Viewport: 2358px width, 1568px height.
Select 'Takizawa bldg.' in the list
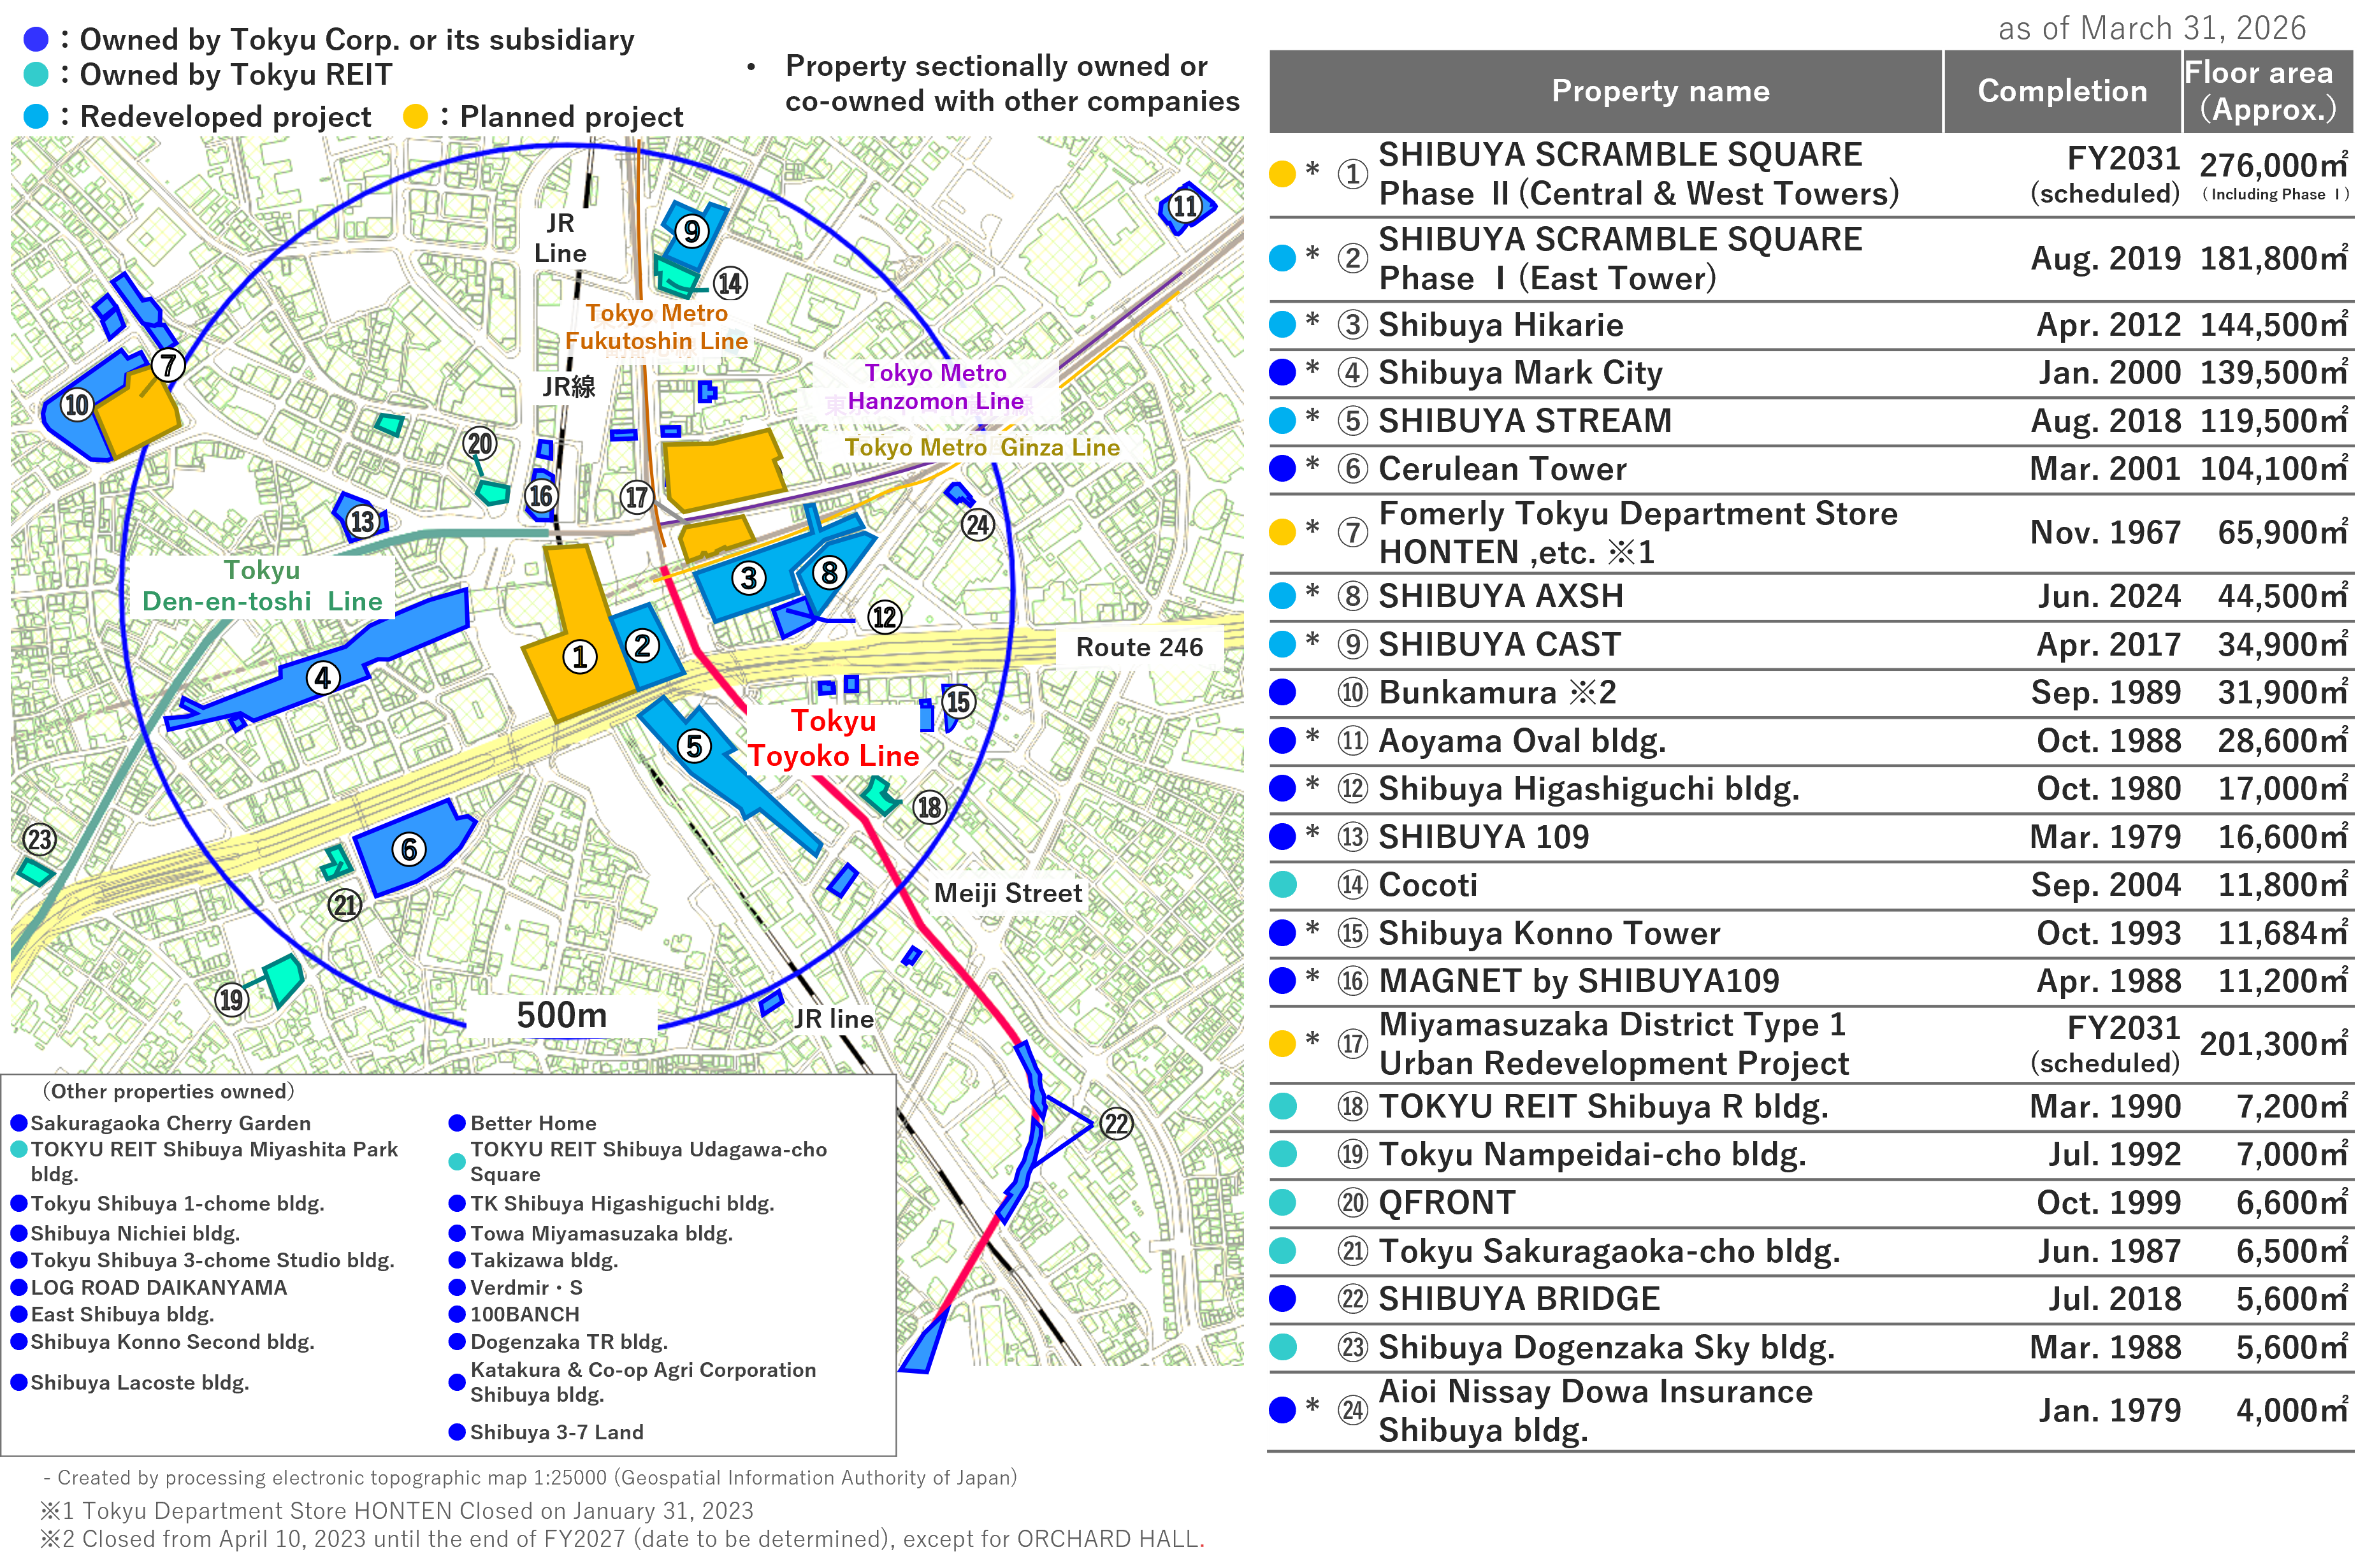click(x=544, y=1260)
